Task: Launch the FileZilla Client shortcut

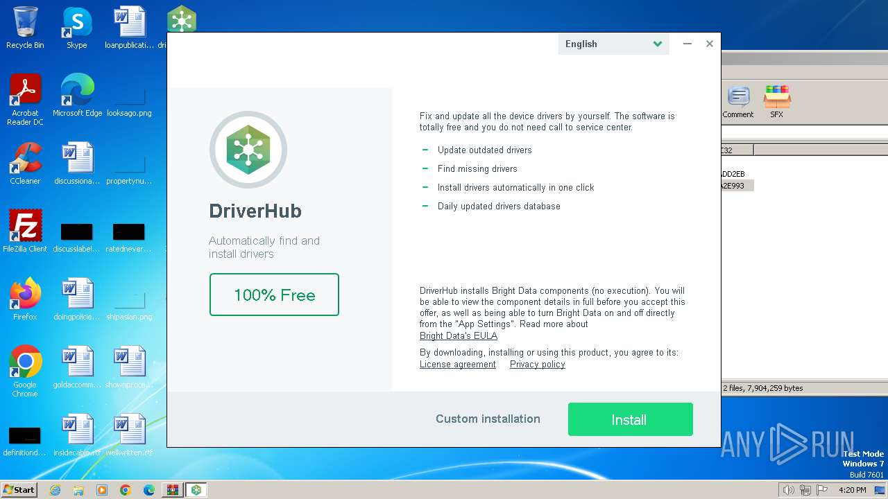Action: point(25,231)
